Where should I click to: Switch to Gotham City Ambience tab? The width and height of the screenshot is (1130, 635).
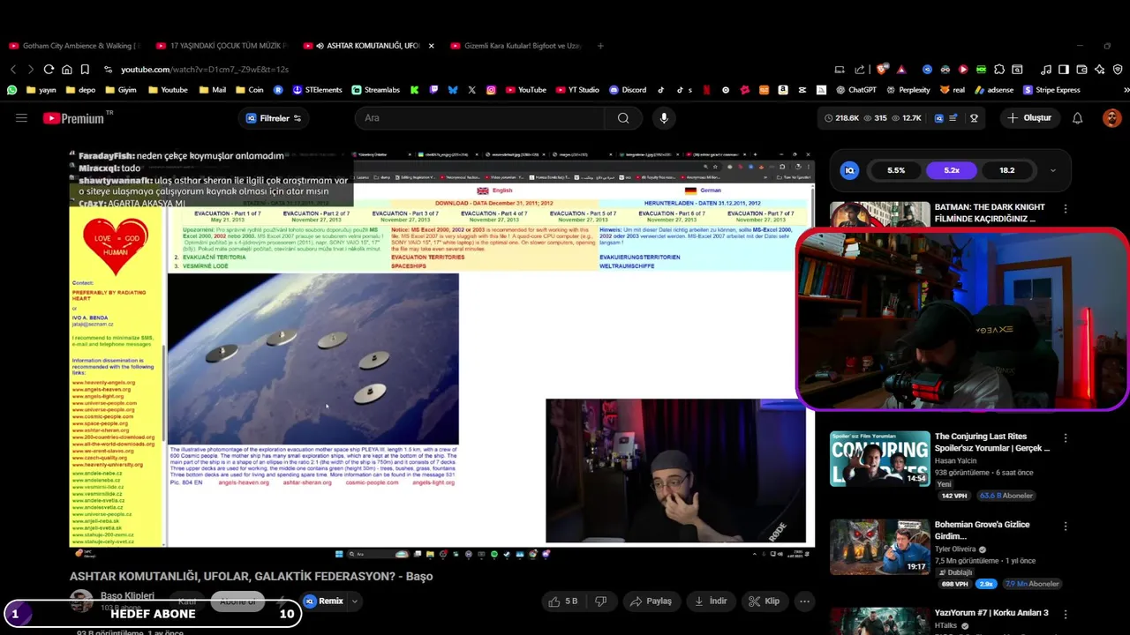click(74, 46)
